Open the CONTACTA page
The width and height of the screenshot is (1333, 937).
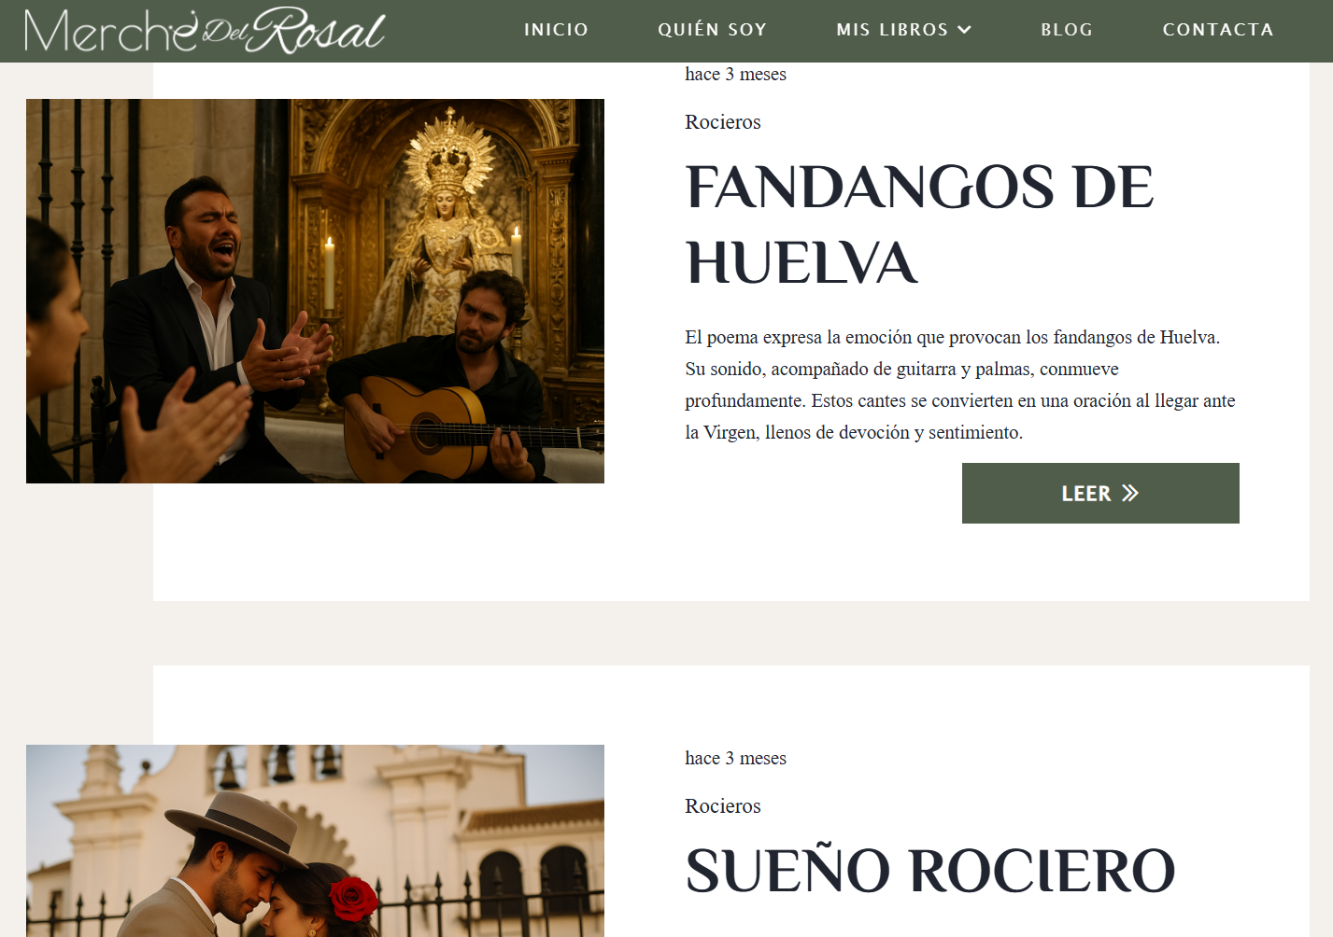[x=1218, y=30]
